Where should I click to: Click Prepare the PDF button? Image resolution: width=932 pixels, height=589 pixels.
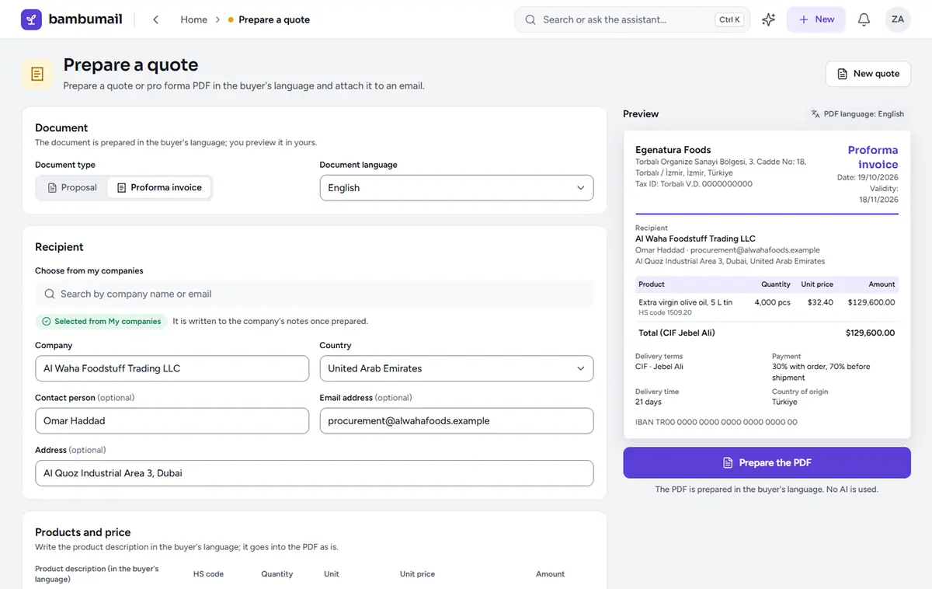[x=767, y=462]
